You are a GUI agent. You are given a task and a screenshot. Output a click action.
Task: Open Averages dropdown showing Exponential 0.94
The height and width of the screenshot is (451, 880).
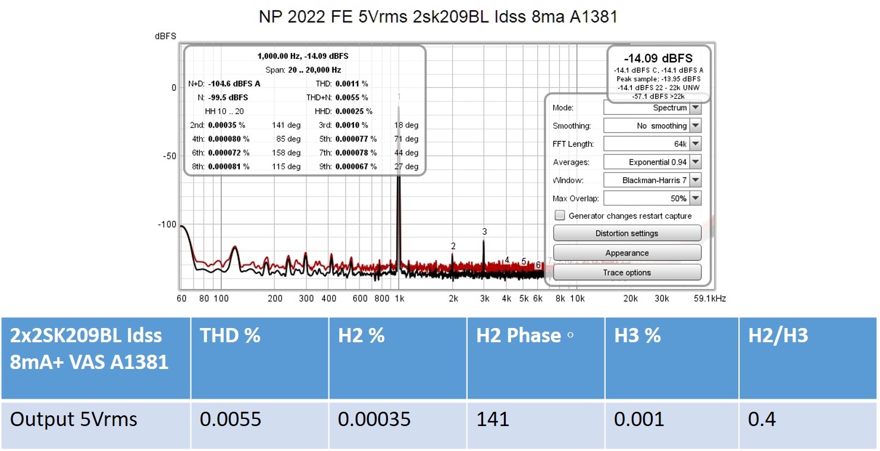click(652, 162)
